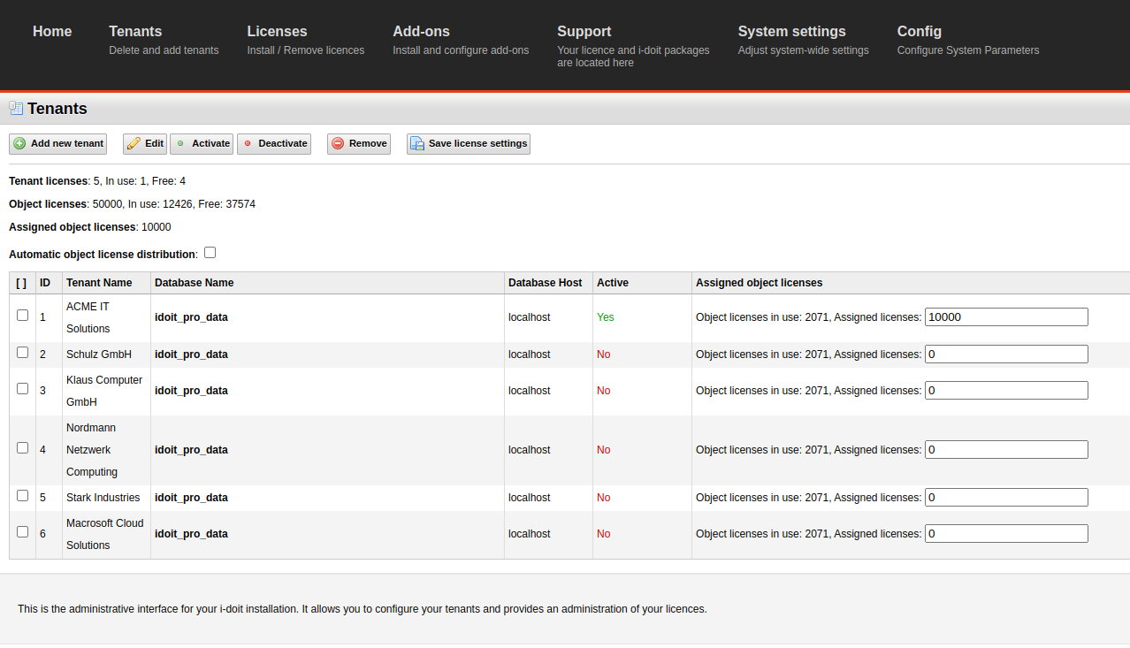Click the Tenant Name column header
This screenshot has width=1130, height=648.
pyautogui.click(x=99, y=283)
